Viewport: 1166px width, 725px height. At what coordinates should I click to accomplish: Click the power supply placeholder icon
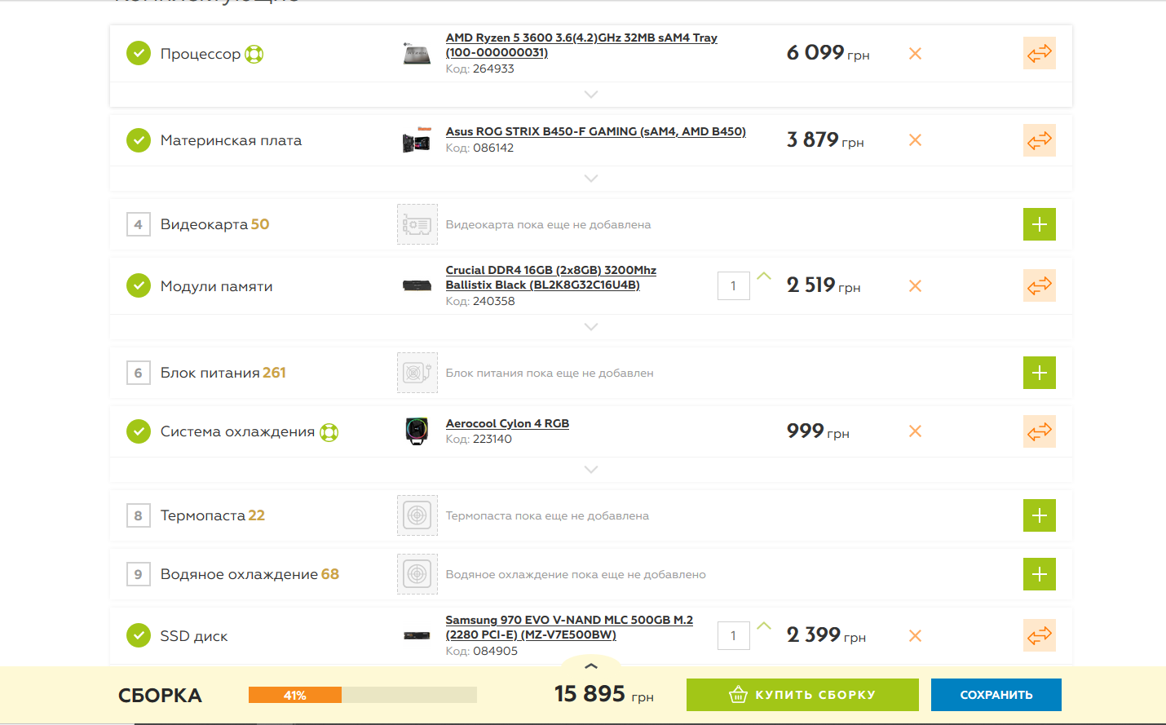pyautogui.click(x=417, y=373)
